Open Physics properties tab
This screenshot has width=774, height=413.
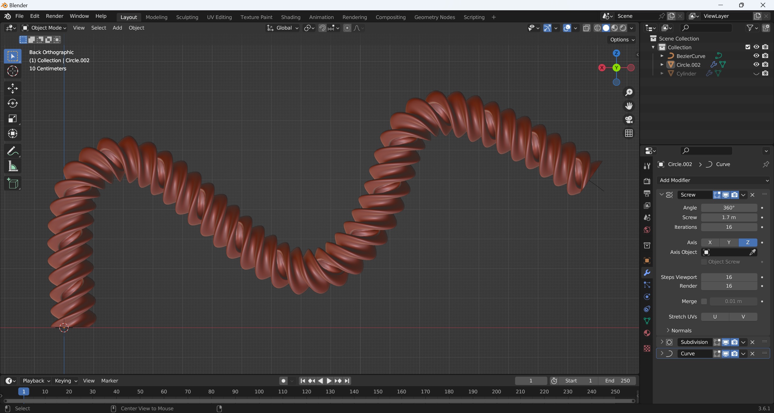click(x=647, y=297)
